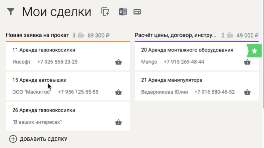
Task: Click basket icon on deal 15
Action: [x=118, y=92]
